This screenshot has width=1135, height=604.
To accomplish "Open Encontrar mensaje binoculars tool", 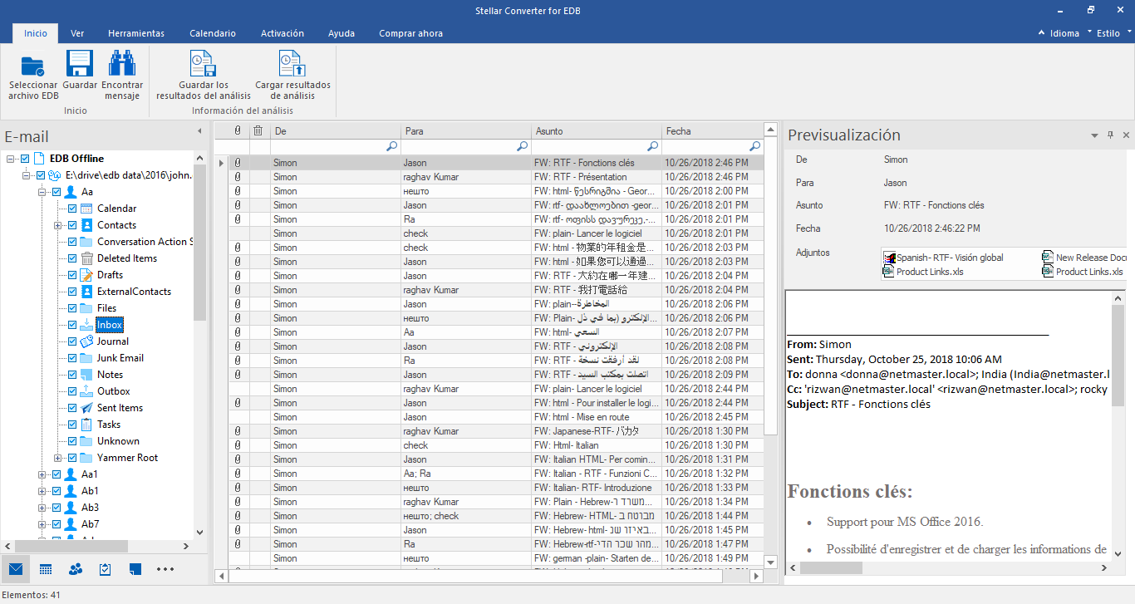I will (x=122, y=64).
